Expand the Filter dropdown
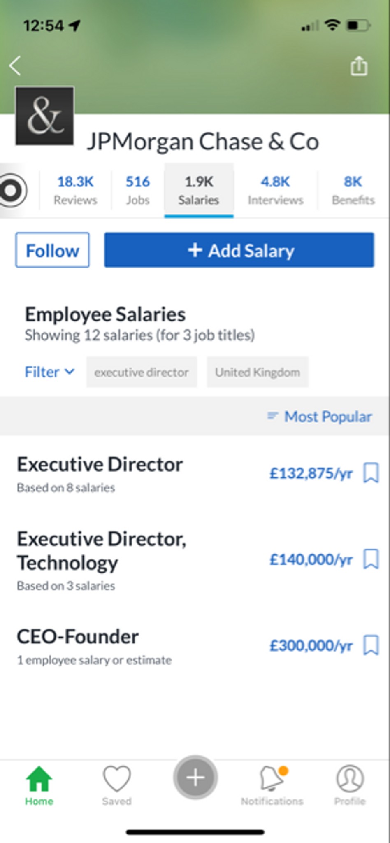 pos(49,372)
